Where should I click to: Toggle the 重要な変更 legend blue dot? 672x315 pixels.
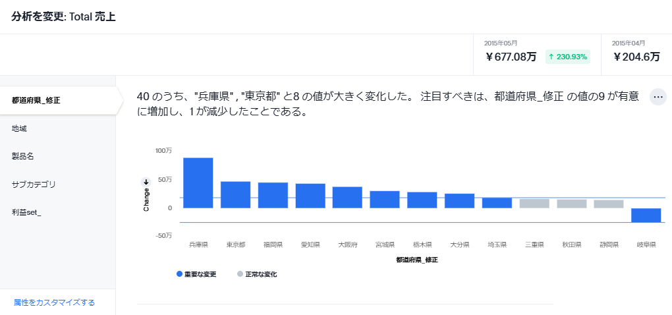(x=179, y=273)
